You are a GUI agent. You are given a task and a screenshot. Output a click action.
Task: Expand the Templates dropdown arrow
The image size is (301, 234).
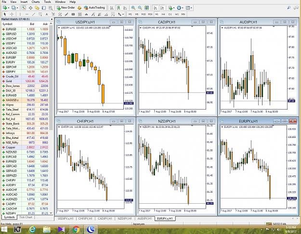point(191,8)
